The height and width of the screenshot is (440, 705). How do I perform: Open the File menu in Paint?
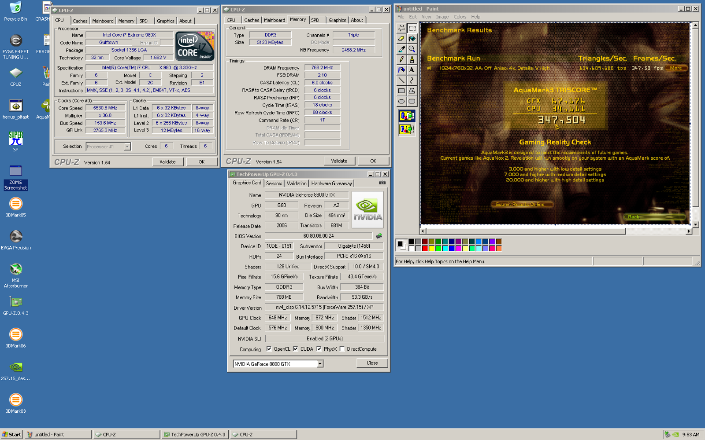(x=401, y=17)
